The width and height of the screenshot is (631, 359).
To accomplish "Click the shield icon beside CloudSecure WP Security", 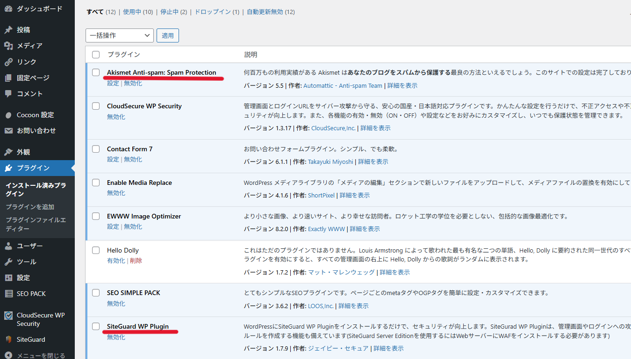I will tap(8, 316).
